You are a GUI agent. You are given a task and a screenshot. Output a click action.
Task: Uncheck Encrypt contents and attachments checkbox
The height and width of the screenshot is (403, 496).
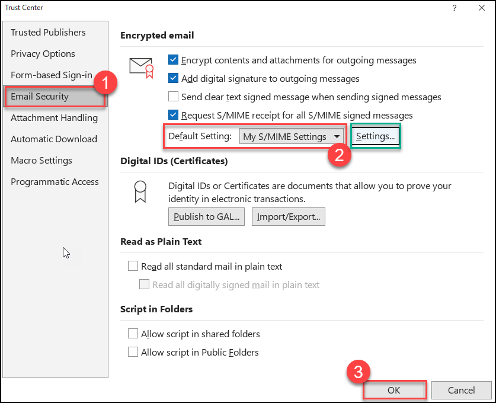(x=173, y=60)
